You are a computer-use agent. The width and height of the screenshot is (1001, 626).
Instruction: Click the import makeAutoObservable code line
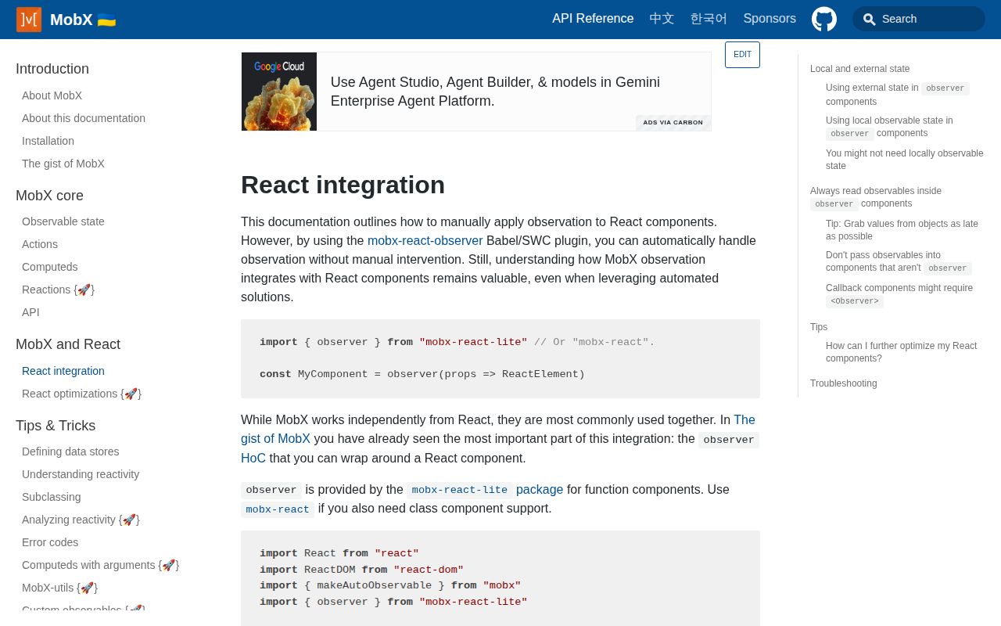coord(390,585)
